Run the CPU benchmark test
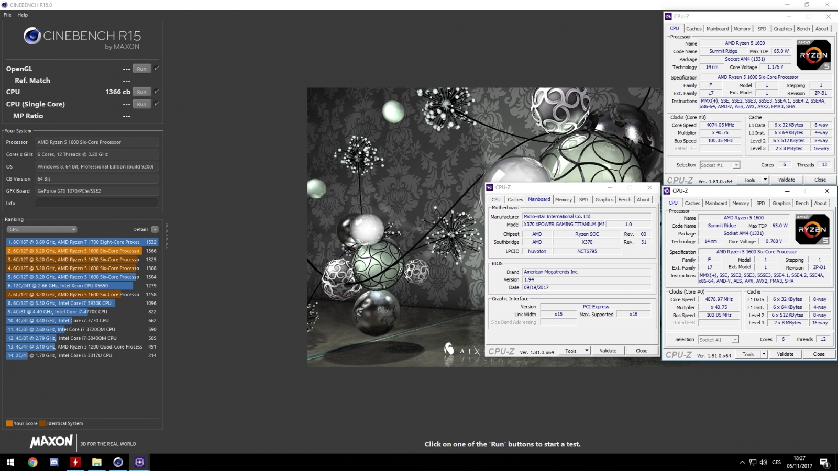The height and width of the screenshot is (471, 838). pos(141,92)
